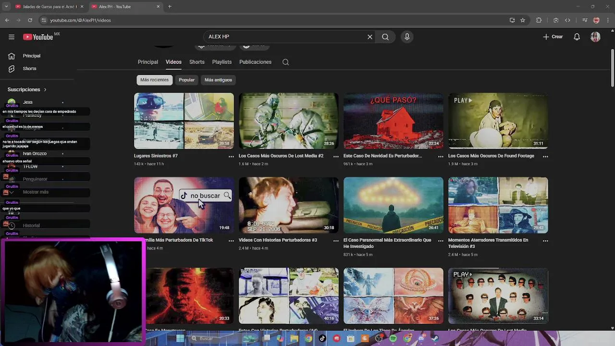The height and width of the screenshot is (346, 615).
Task: Open Chrome three-dot menu
Action: [x=608, y=20]
